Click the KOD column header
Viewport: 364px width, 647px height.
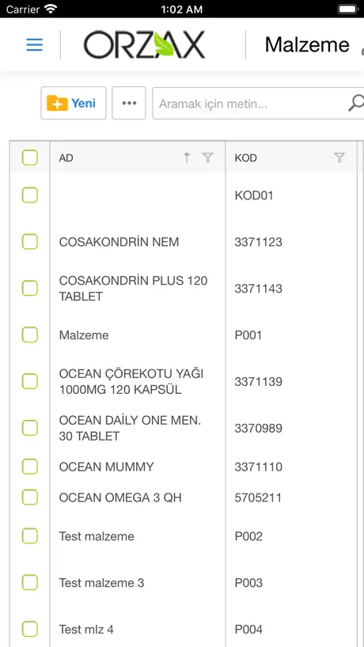tap(245, 157)
